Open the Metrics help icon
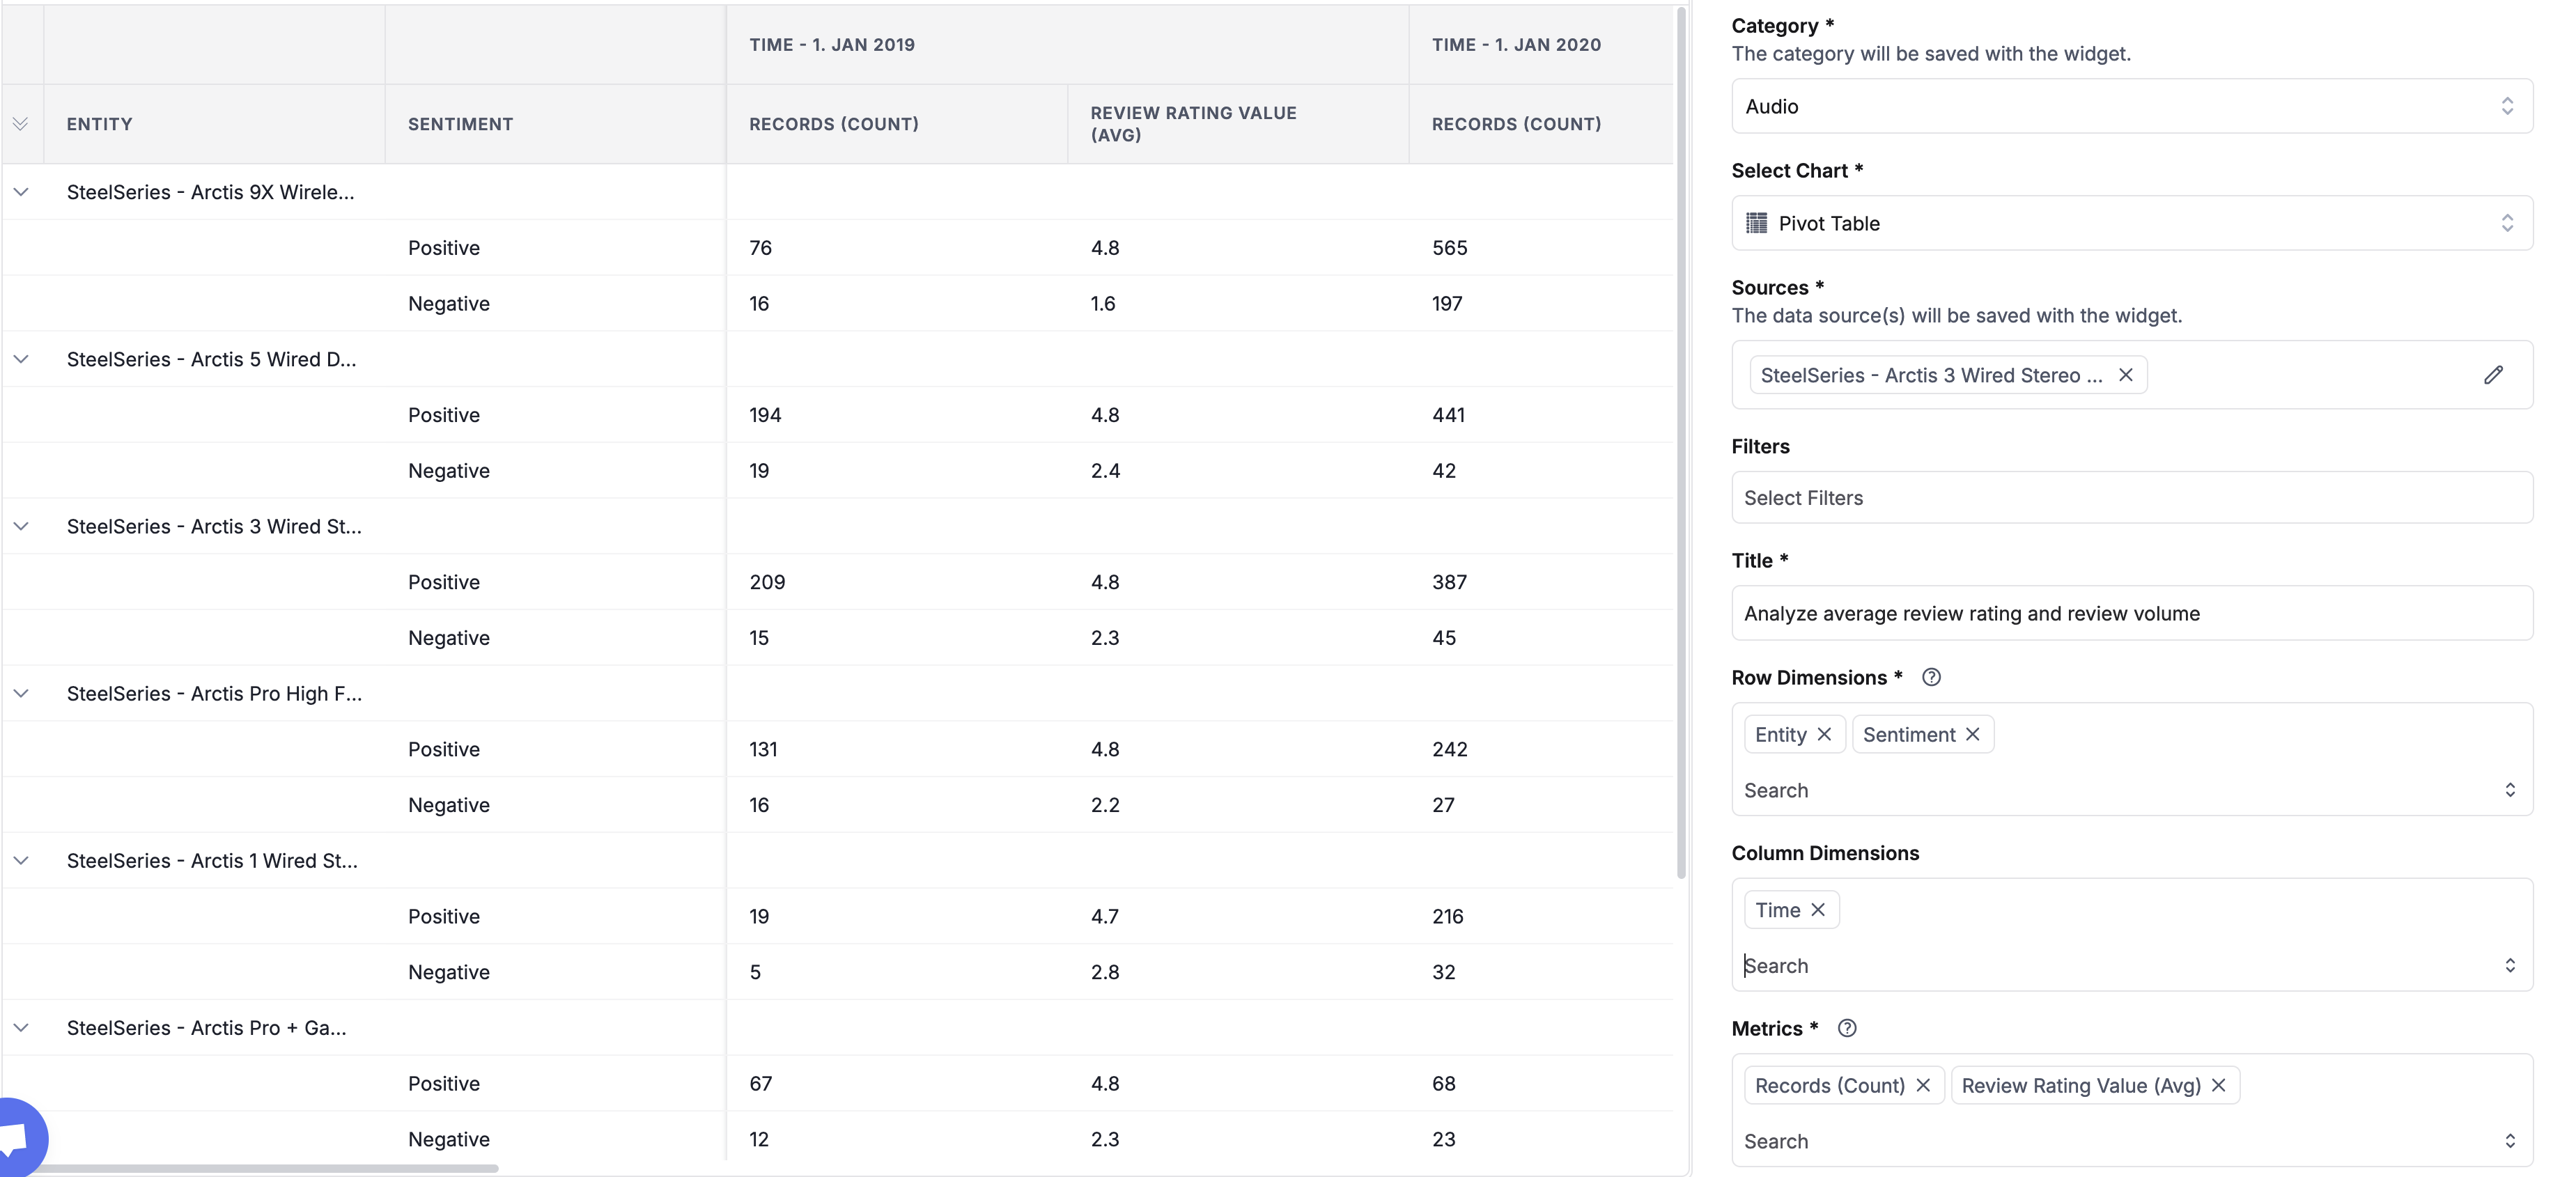 coord(1847,1028)
